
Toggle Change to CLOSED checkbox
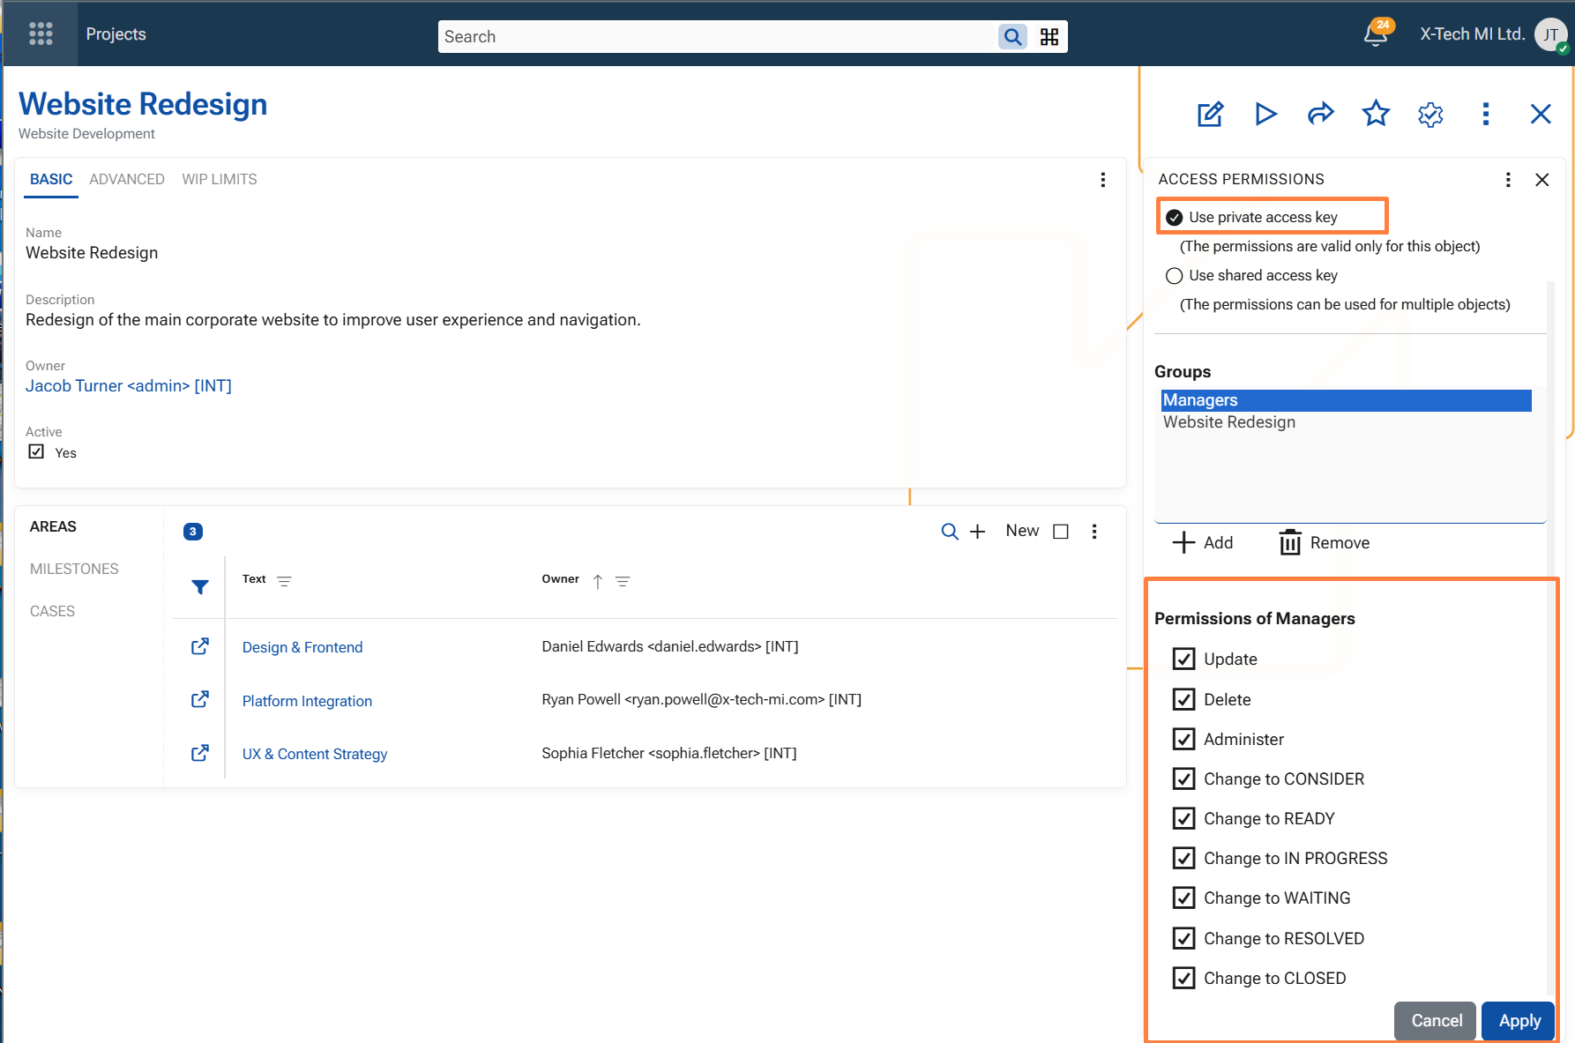coord(1183,978)
